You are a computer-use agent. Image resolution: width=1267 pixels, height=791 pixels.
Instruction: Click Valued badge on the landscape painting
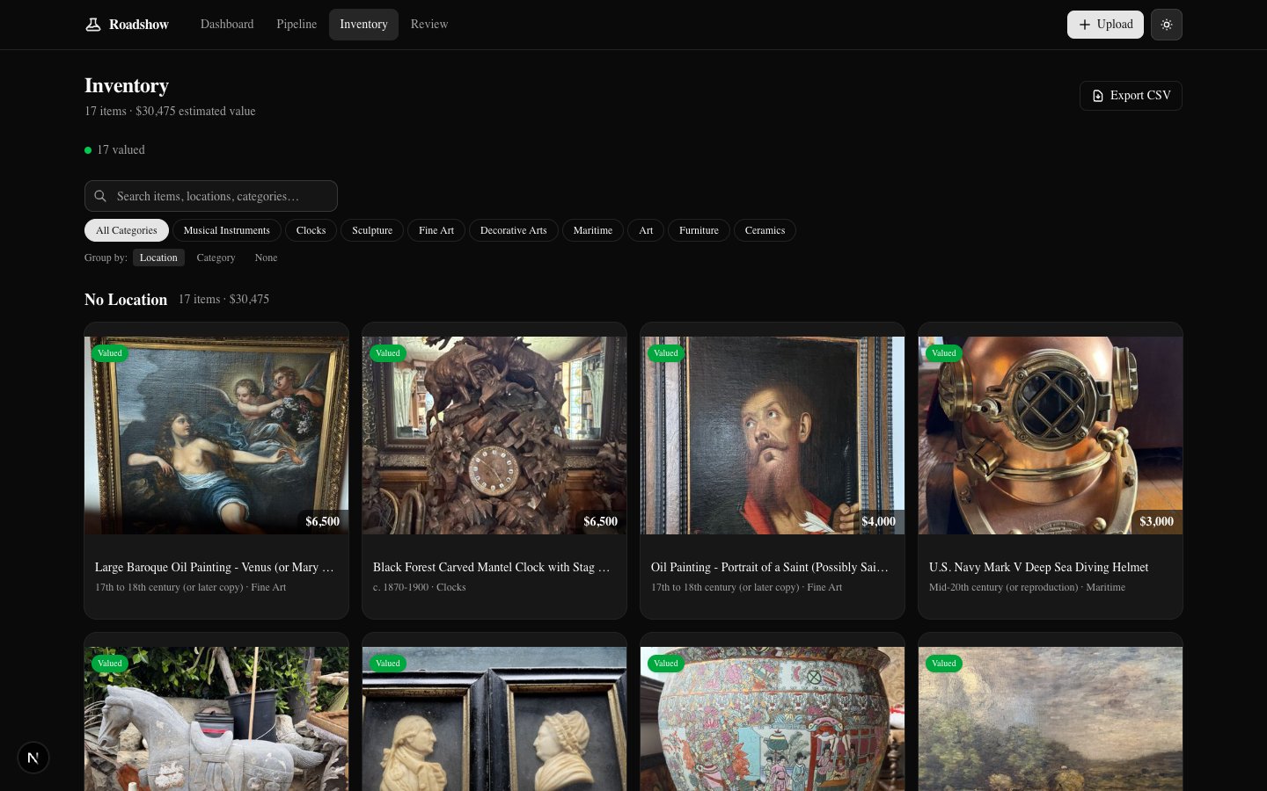point(944,664)
